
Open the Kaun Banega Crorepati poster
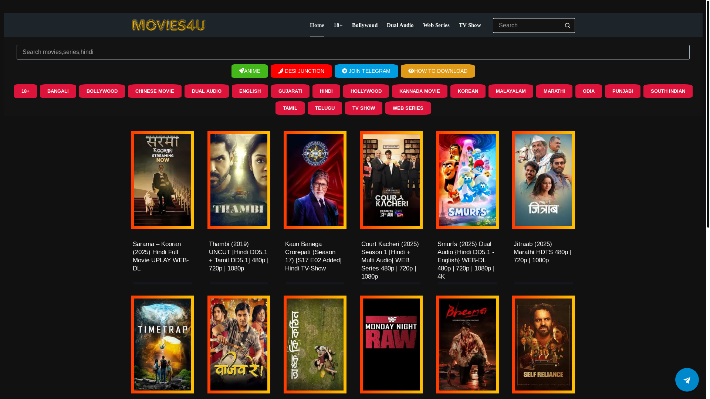(315, 180)
